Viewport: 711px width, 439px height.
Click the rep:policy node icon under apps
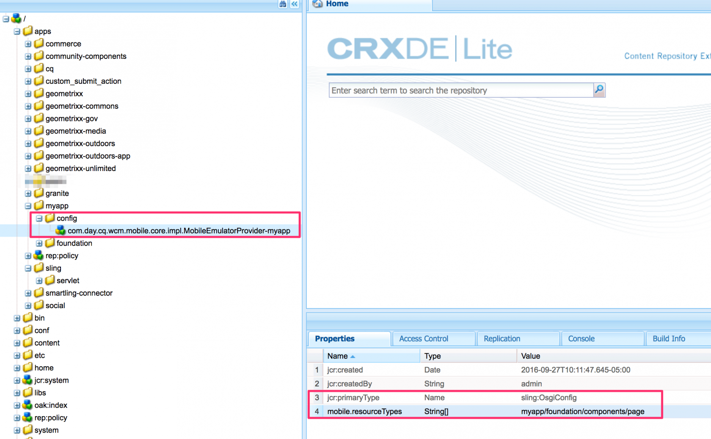39,255
